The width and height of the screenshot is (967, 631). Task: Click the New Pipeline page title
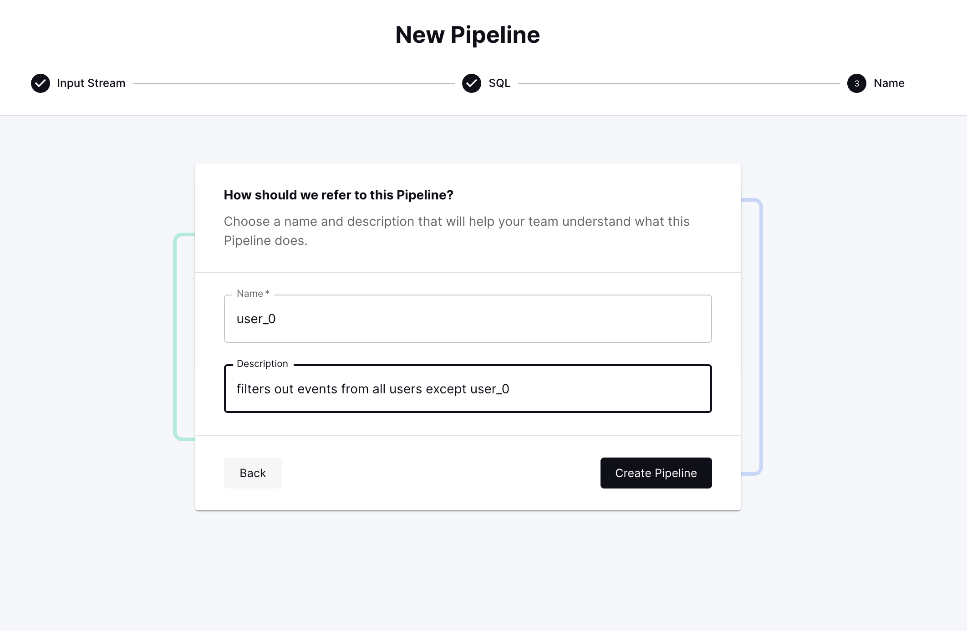click(x=468, y=35)
